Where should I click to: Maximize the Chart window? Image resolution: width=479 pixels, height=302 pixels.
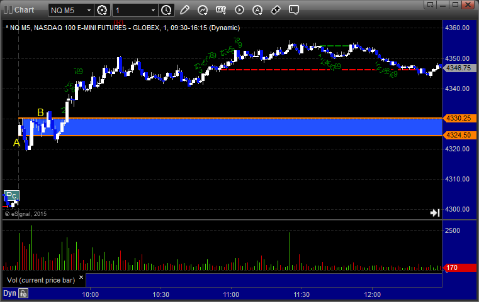[x=455, y=4]
